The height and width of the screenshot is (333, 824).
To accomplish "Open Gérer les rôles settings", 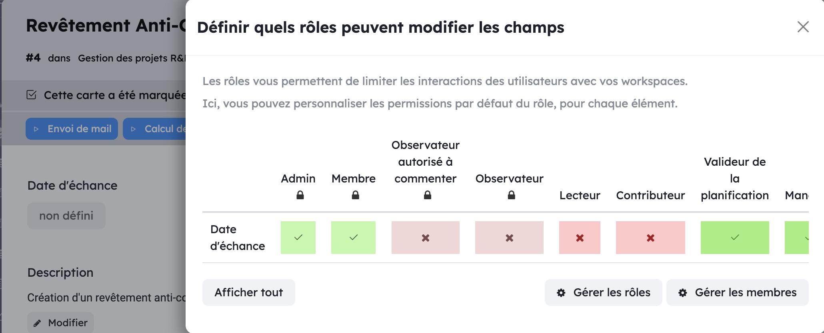I will click(x=604, y=292).
